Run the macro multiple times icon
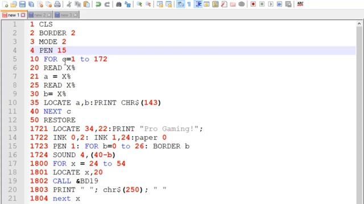The image size is (364, 204). coord(279,4)
